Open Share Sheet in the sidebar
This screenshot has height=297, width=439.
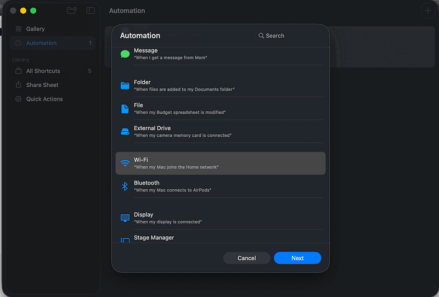point(53,85)
